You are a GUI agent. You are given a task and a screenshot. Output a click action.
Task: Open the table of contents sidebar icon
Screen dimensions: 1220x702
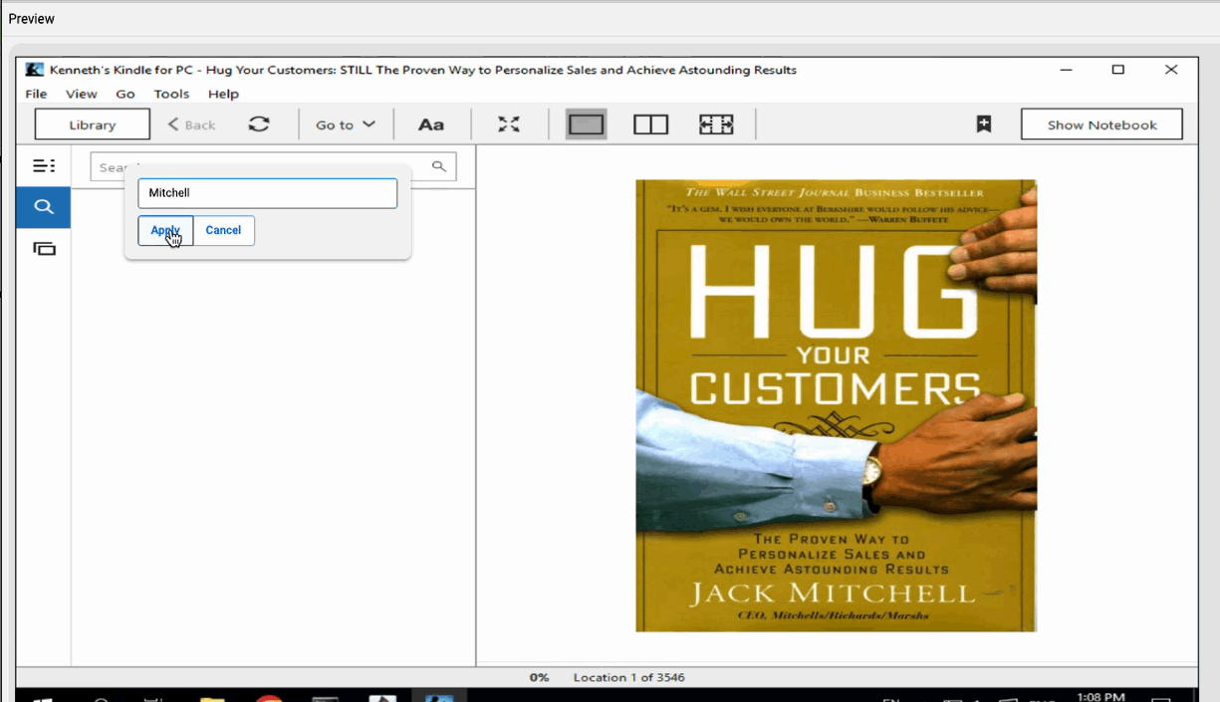[x=44, y=166]
